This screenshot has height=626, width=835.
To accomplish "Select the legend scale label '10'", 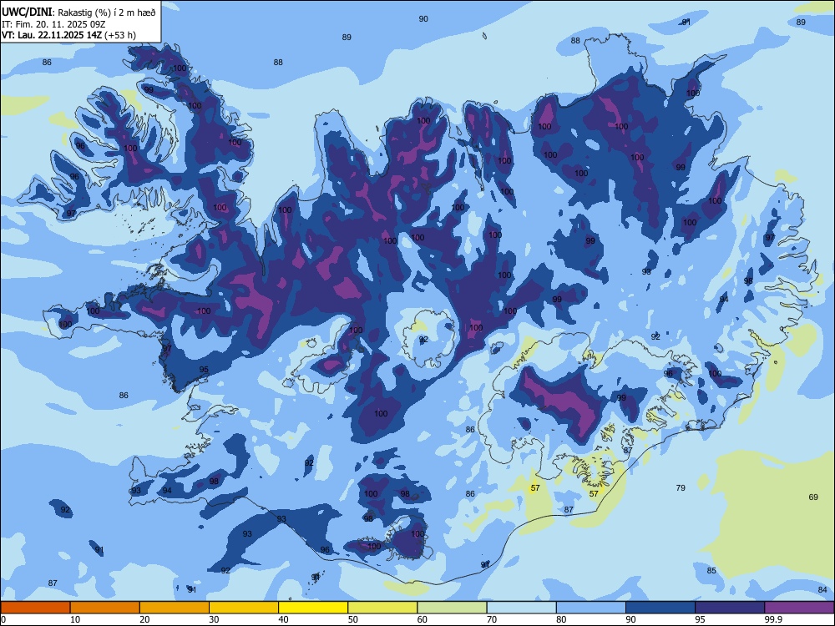I will 75,619.
